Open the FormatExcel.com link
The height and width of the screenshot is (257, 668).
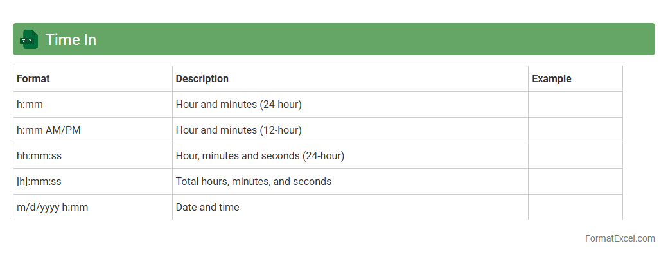(620, 238)
